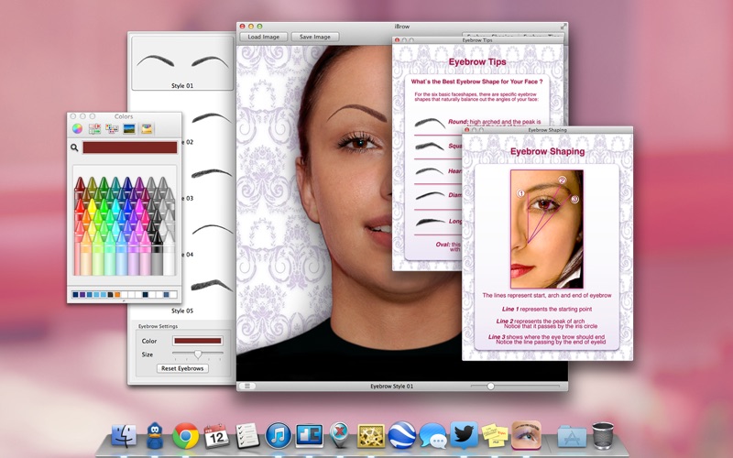Click the Diamond eyebrow illustration in Eyebrow Tips
Viewport: 733px width, 458px height.
[x=430, y=196]
